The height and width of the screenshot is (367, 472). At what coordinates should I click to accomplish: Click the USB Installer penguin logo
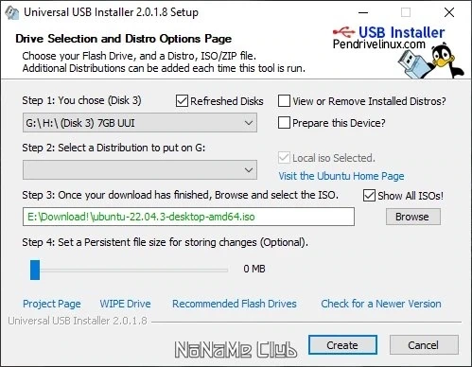point(430,61)
